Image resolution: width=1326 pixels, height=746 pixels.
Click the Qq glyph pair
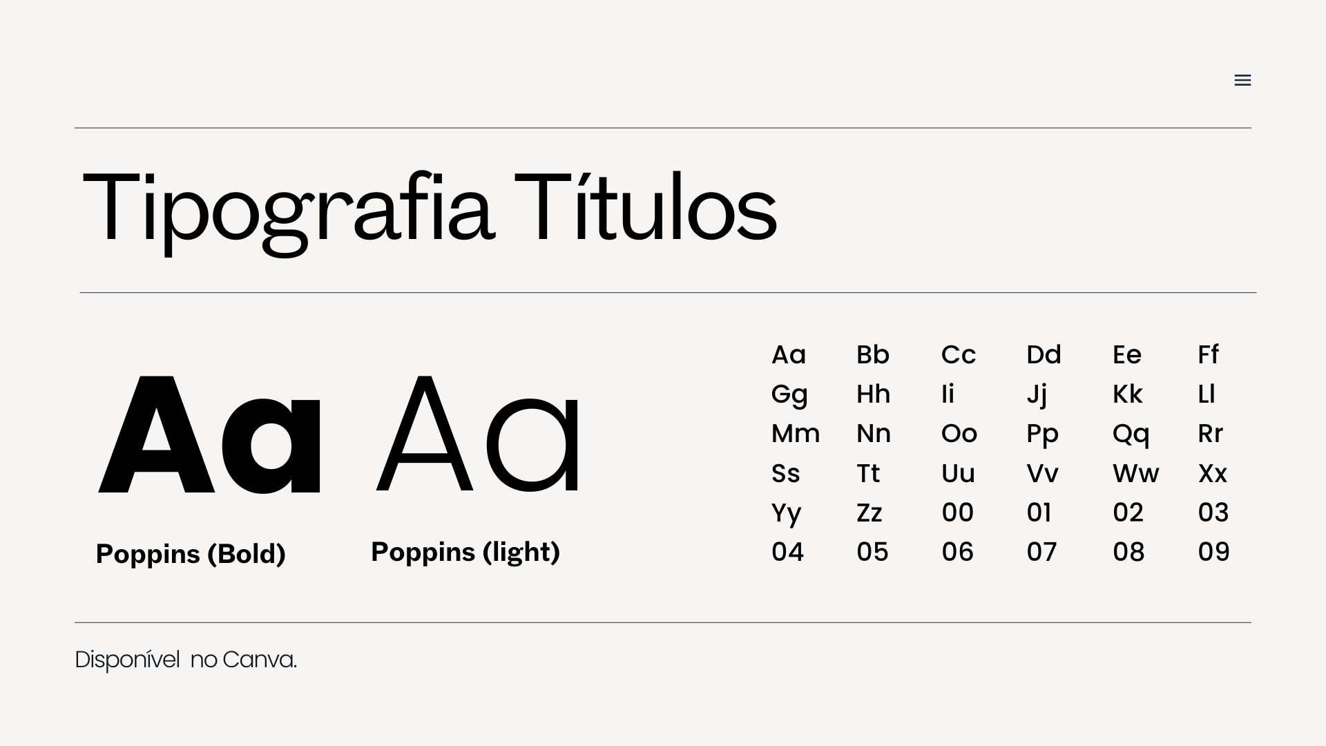click(1131, 434)
